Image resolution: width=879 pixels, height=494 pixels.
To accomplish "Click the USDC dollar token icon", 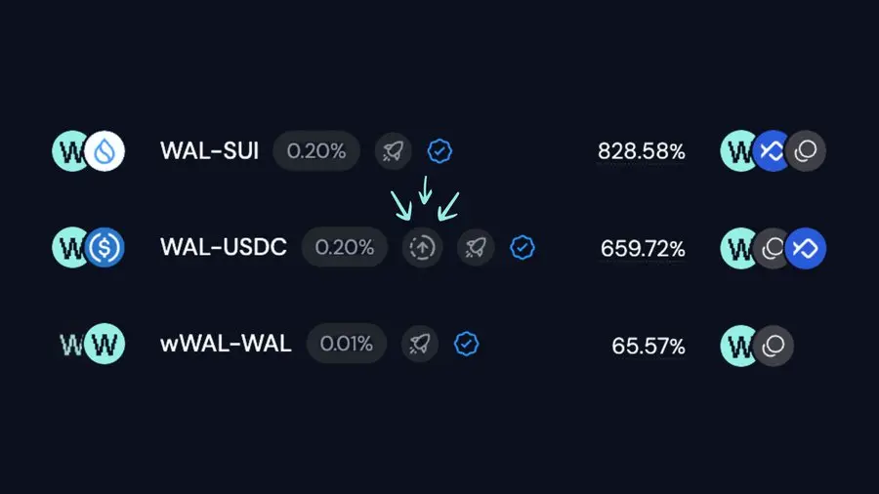I will point(105,247).
